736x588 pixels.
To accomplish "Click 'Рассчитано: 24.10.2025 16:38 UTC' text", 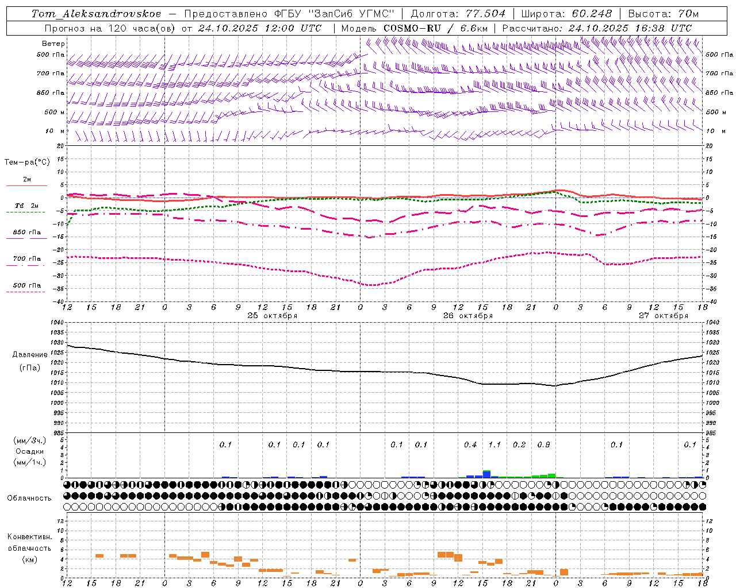I will tap(597, 28).
